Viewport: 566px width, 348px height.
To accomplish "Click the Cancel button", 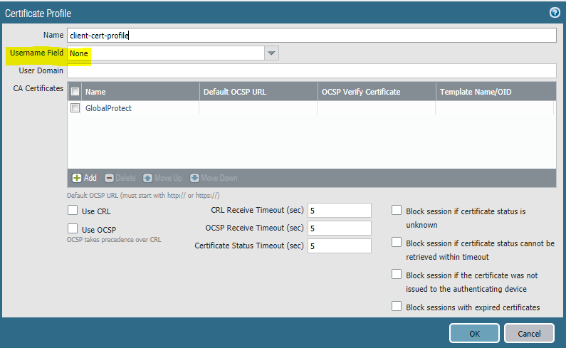I will tap(529, 333).
